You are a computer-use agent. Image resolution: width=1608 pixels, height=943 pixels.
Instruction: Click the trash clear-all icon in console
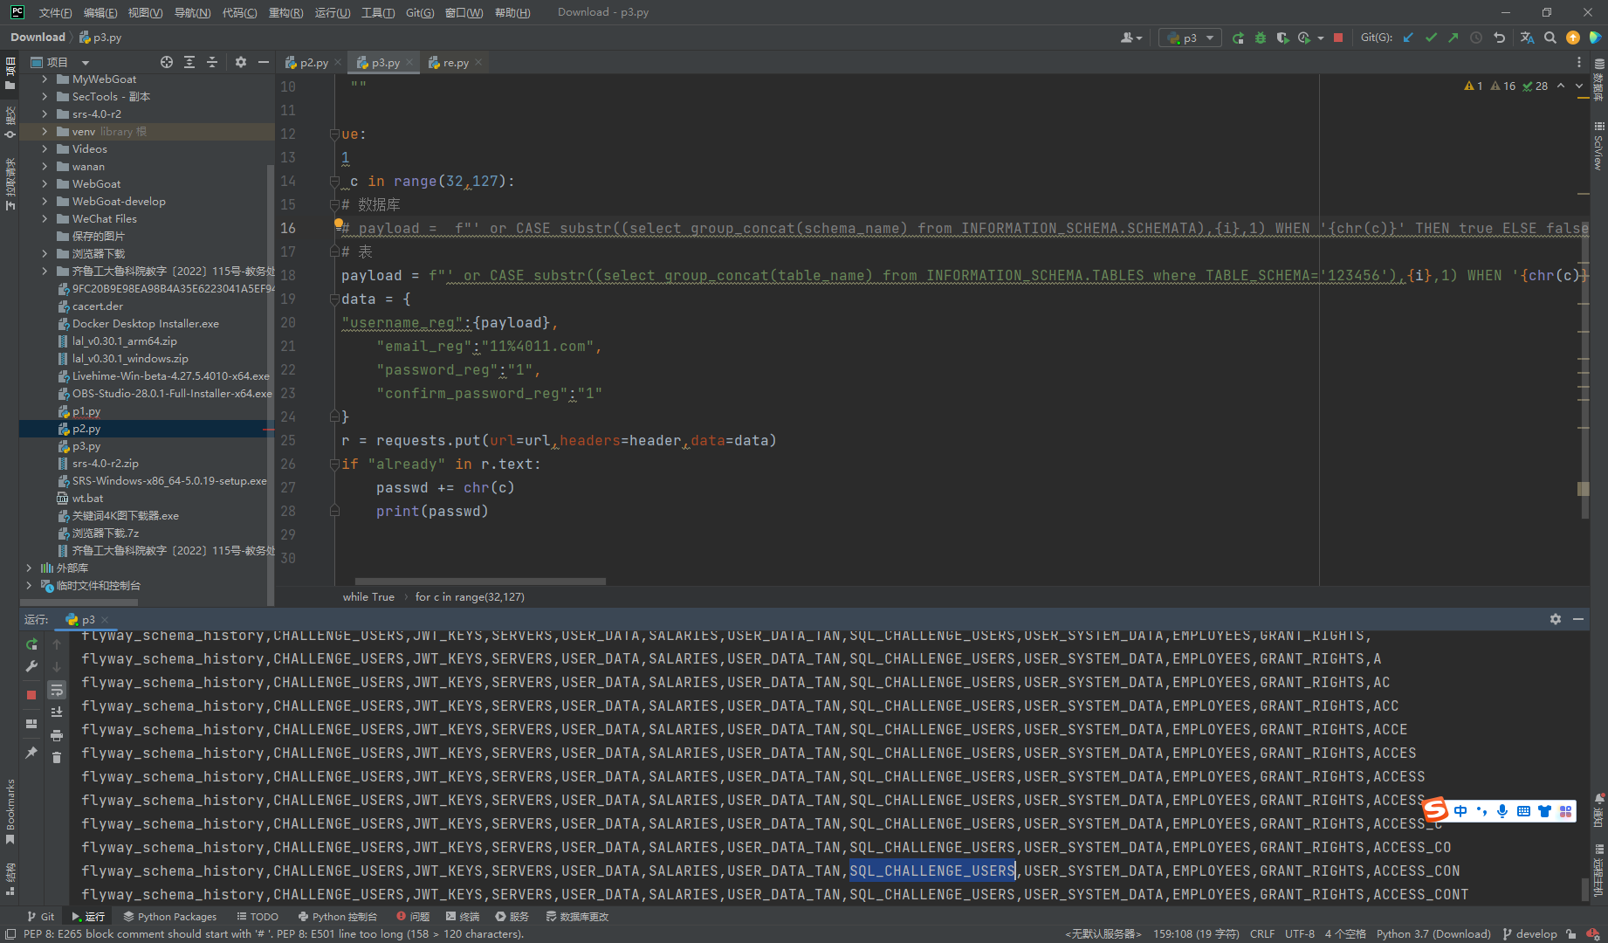[57, 758]
